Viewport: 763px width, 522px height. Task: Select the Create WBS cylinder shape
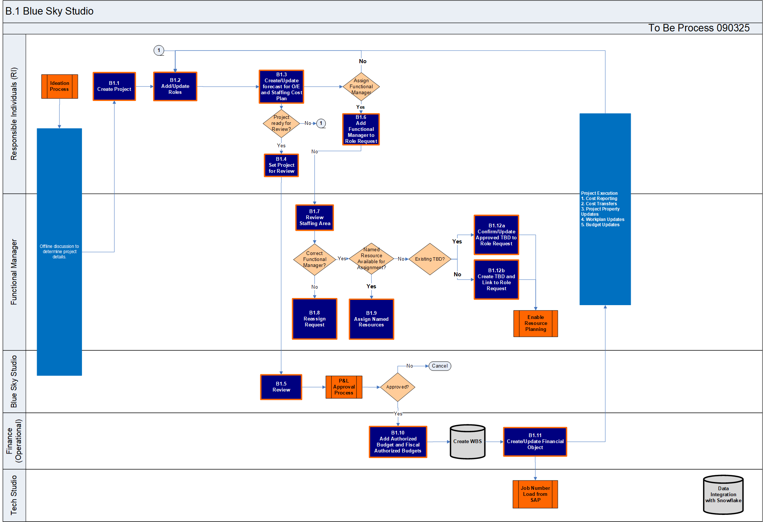point(467,442)
